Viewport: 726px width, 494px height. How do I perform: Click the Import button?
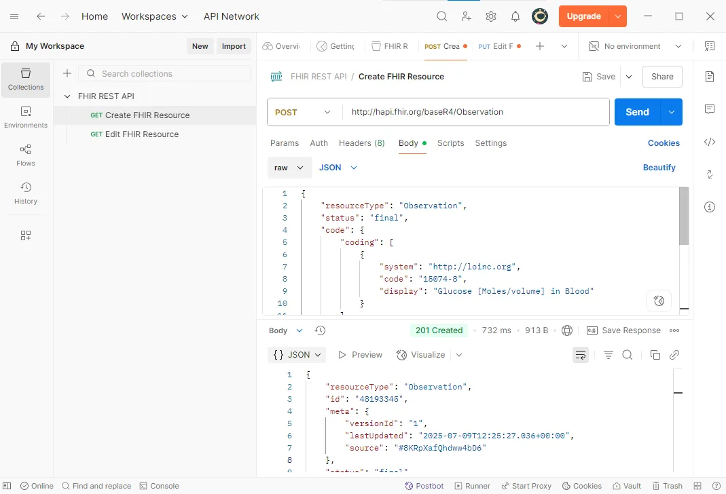tap(234, 46)
